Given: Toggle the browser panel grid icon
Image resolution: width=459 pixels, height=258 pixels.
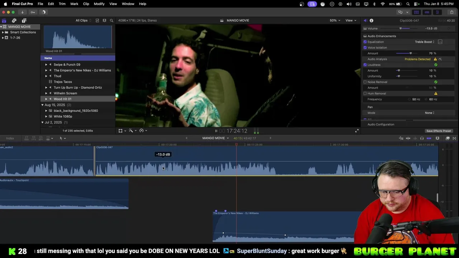Looking at the screenshot, I should 416,12.
